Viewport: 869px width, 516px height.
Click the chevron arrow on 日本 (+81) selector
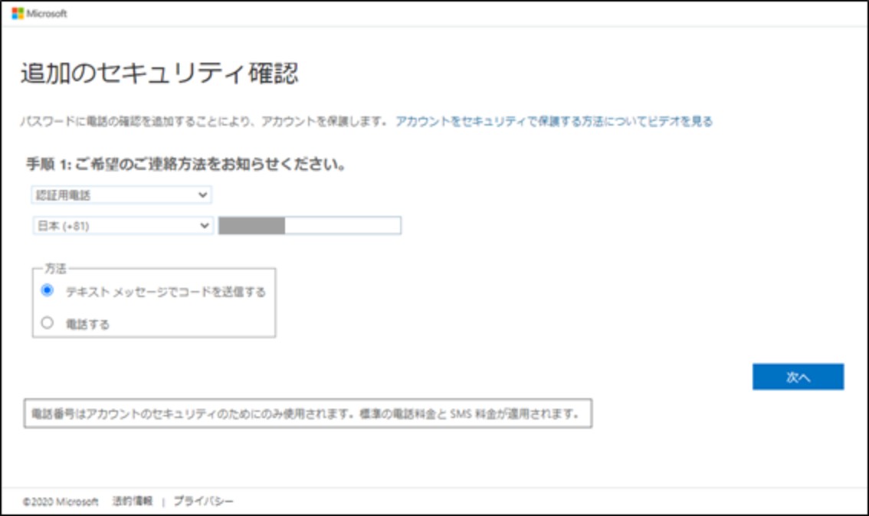[x=204, y=226]
